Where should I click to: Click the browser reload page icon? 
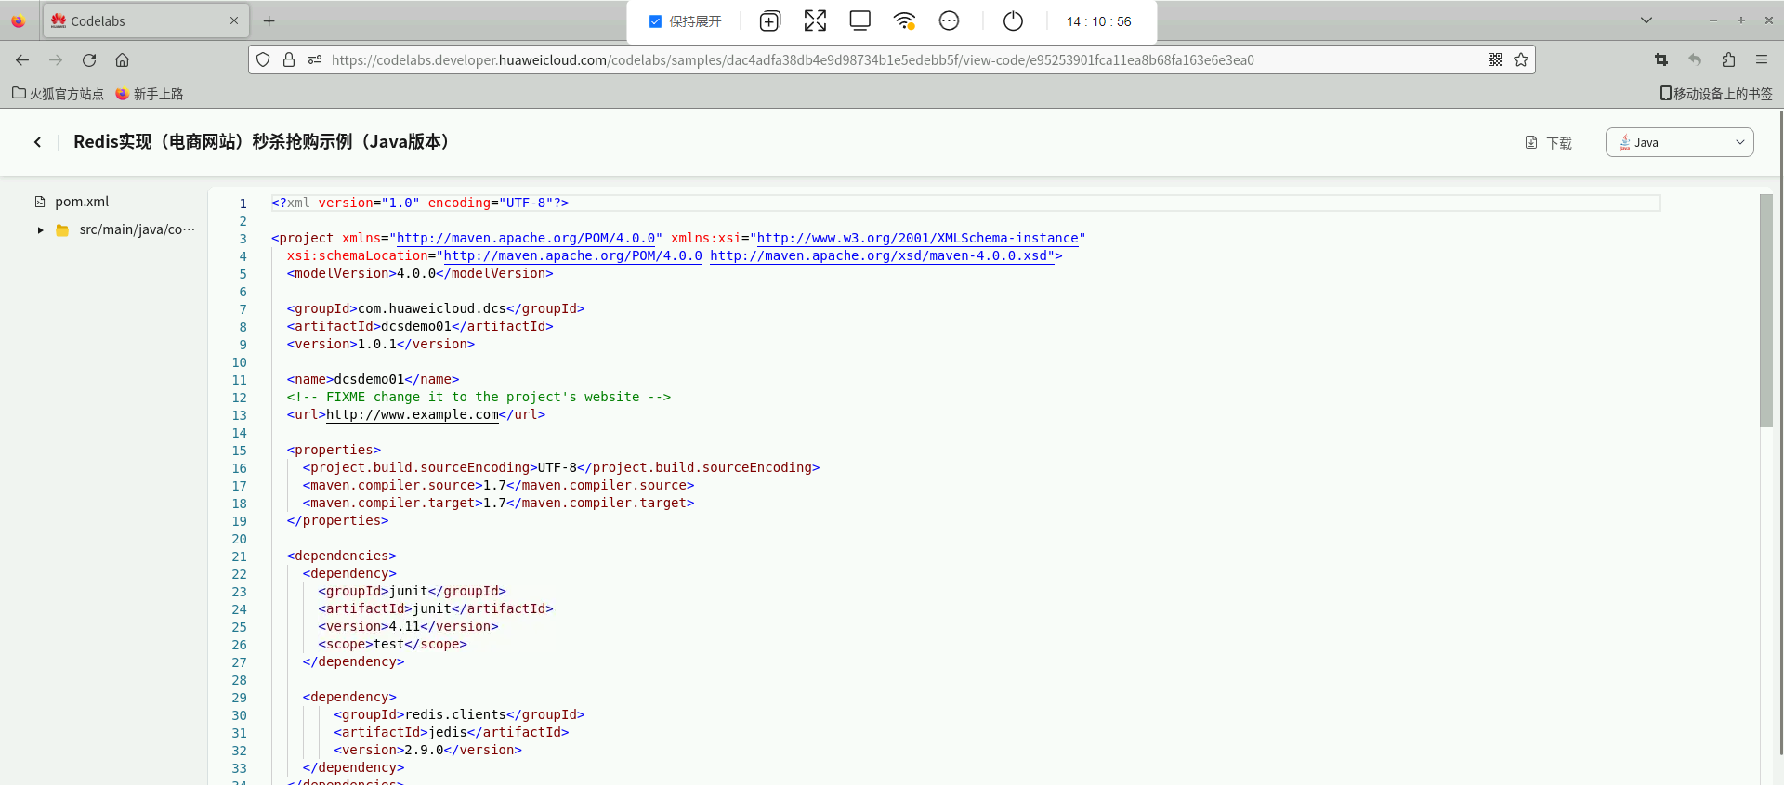(89, 60)
